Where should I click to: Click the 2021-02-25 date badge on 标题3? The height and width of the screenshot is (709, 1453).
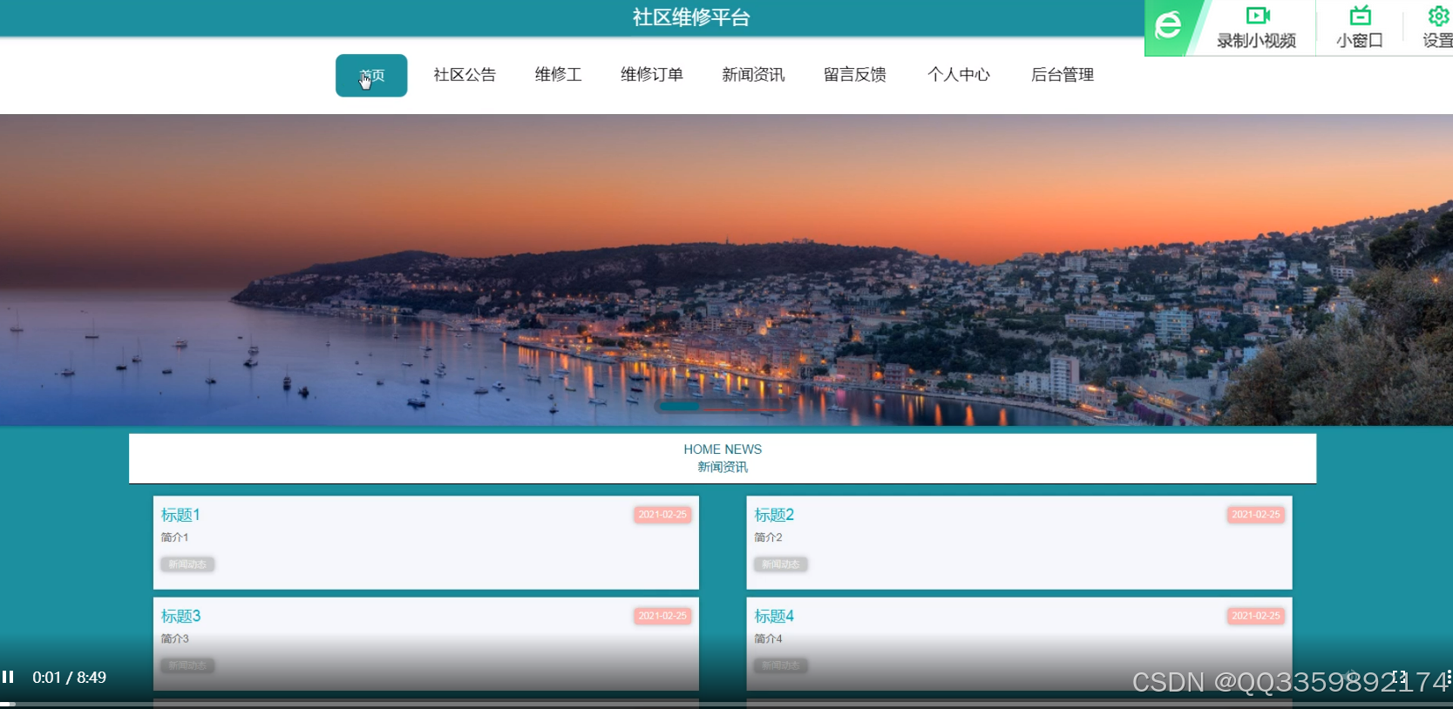point(662,616)
